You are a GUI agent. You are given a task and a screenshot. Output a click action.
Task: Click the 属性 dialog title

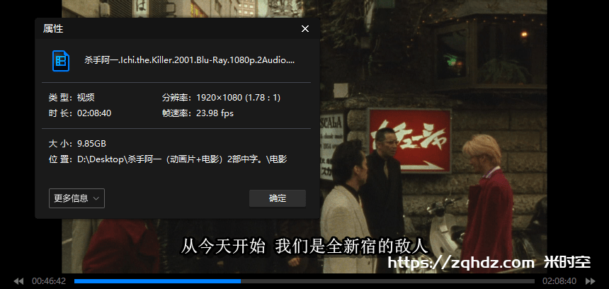53,29
